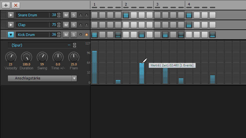Viewport: 246px width, 138px height.
Task: Add a new drum lane with plus button
Action: 6,5
